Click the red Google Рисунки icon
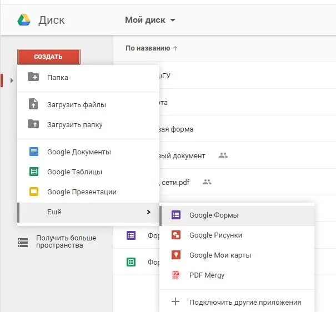The image size is (336, 312). 176,235
